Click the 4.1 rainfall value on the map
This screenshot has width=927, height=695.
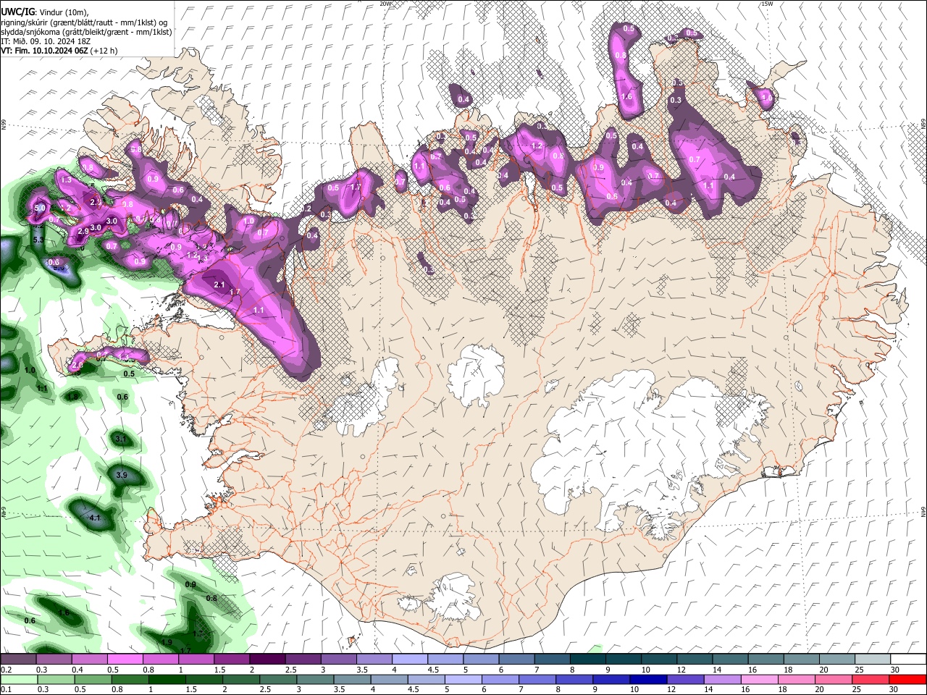click(94, 518)
